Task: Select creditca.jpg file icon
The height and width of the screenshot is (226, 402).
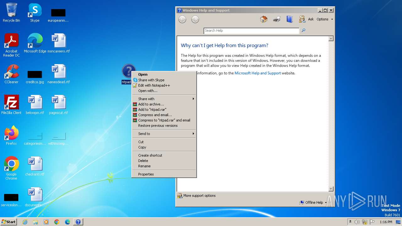Action: [35, 77]
